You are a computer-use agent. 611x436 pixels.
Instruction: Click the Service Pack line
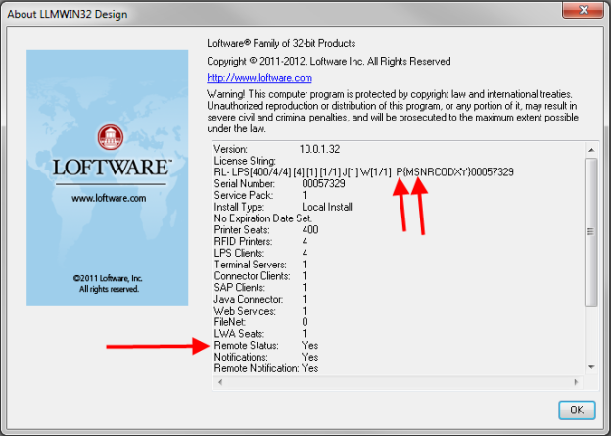click(x=260, y=195)
